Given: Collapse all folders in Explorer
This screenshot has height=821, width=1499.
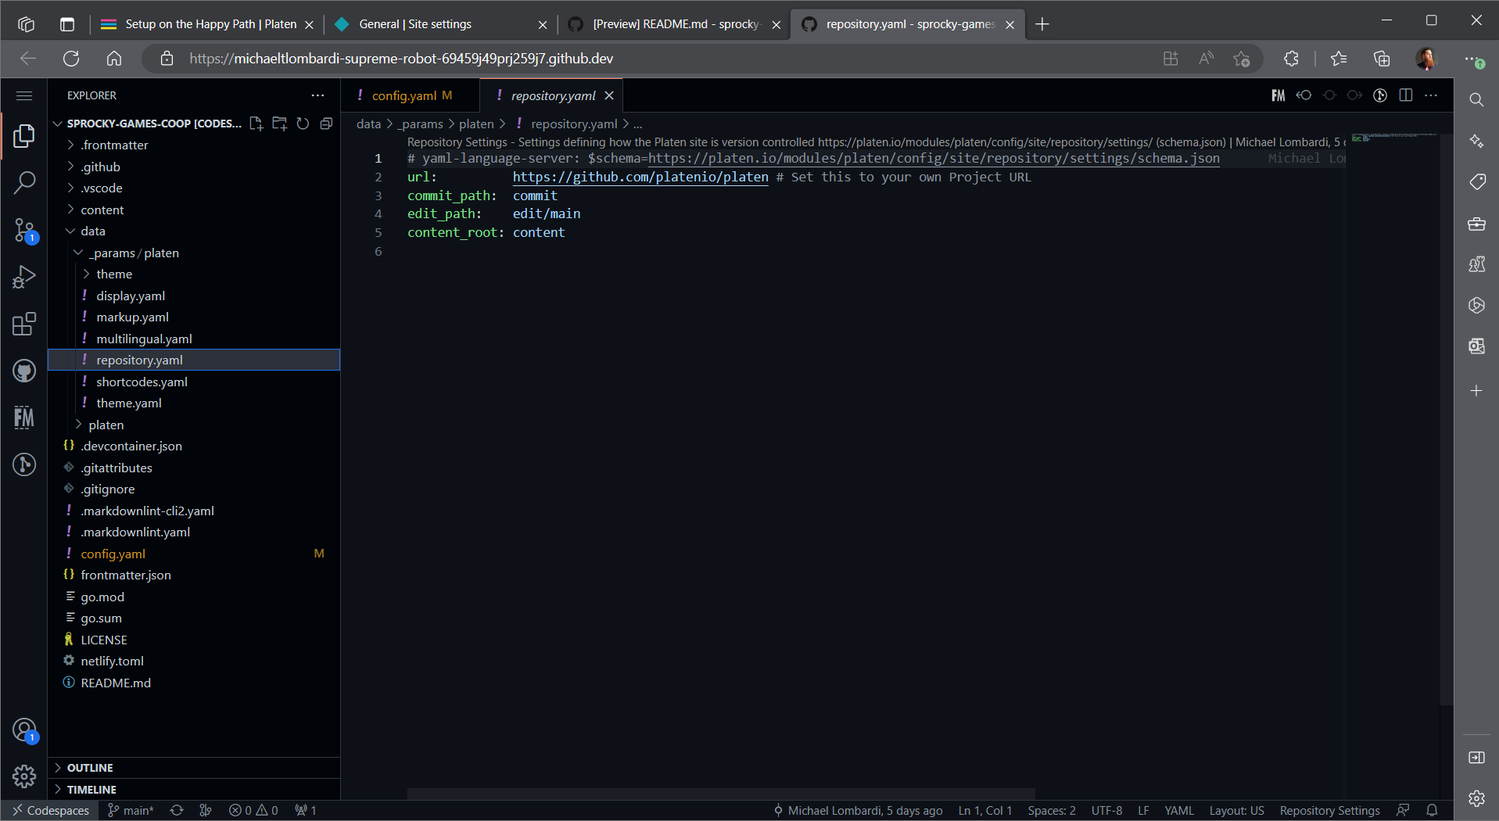Looking at the screenshot, I should point(326,124).
